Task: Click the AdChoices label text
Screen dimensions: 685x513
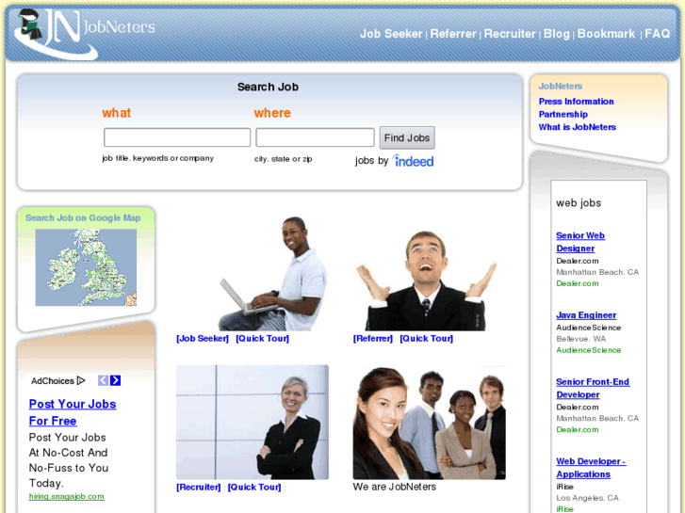Action: pyautogui.click(x=53, y=380)
